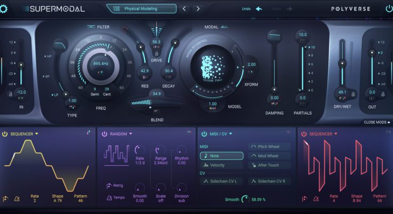Select the HP filter type
This screenshot has height=214, width=393.
(x=48, y=56)
